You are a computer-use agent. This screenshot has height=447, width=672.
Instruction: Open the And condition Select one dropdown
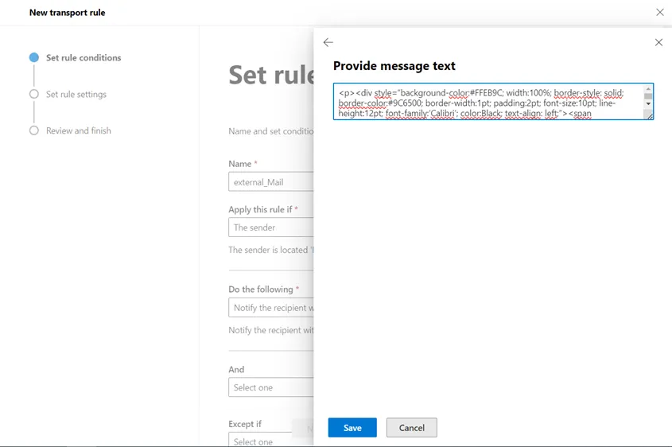tap(270, 387)
